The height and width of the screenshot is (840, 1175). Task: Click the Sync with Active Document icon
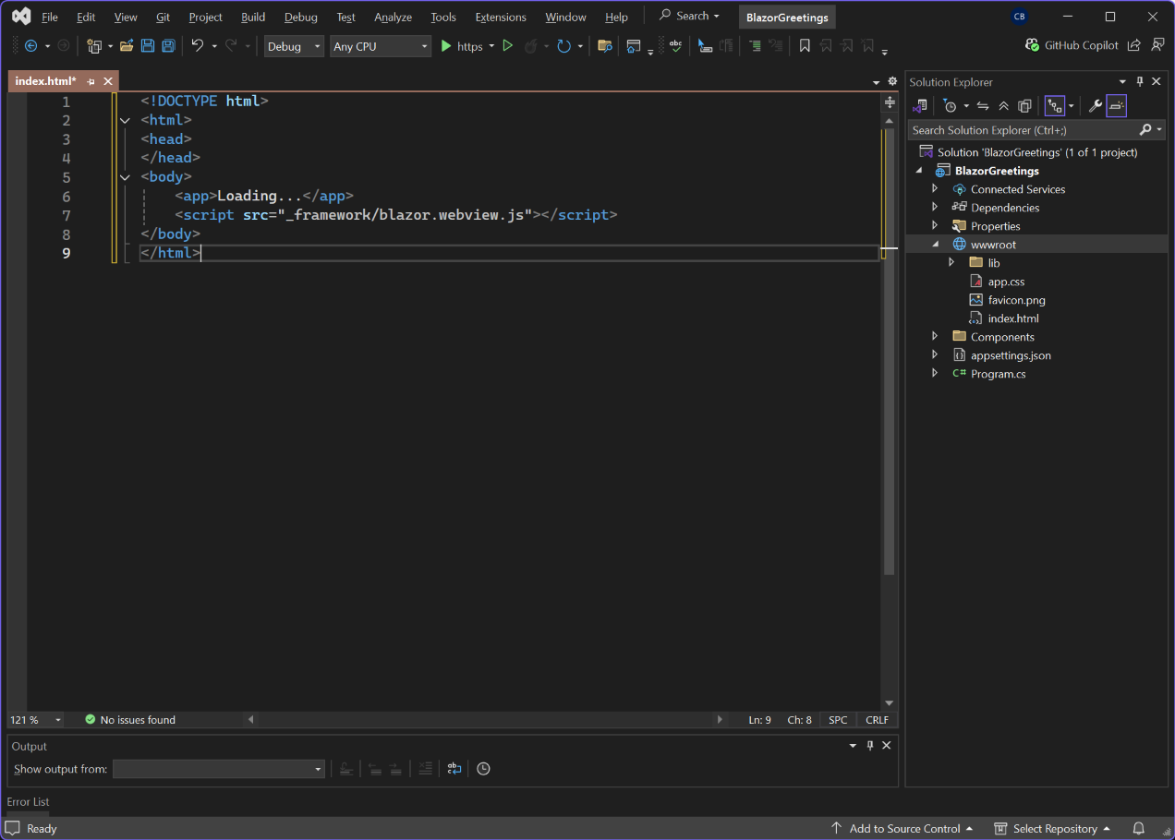click(x=983, y=106)
